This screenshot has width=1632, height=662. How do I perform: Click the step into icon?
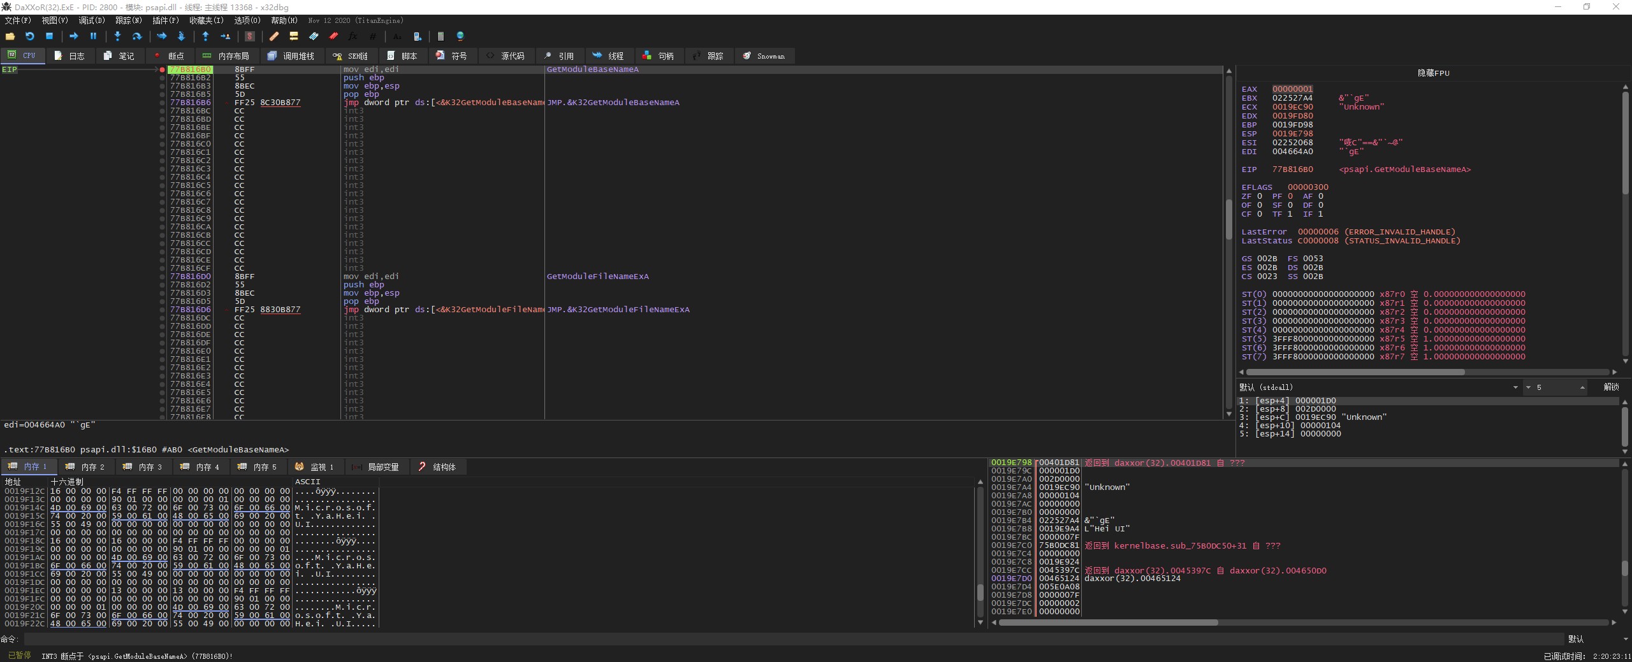117,36
